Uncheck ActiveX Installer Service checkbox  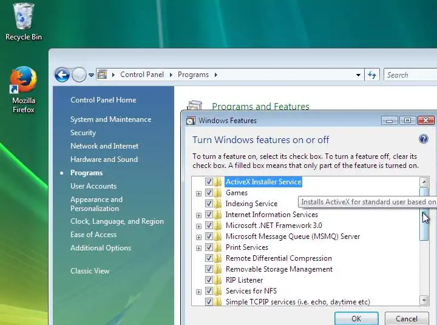tap(209, 181)
